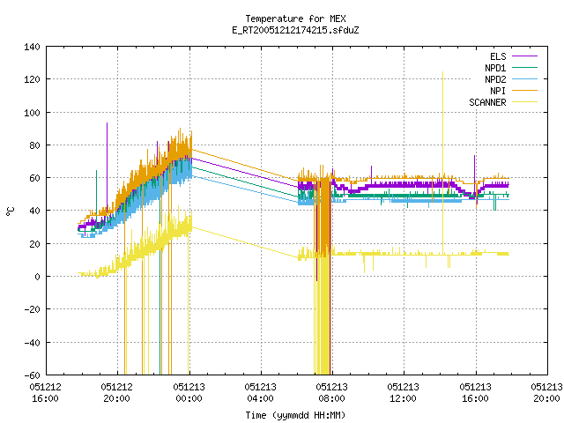The width and height of the screenshot is (564, 423).
Task: Click the chart title "Temperature for MEX"
Action: click(x=296, y=19)
